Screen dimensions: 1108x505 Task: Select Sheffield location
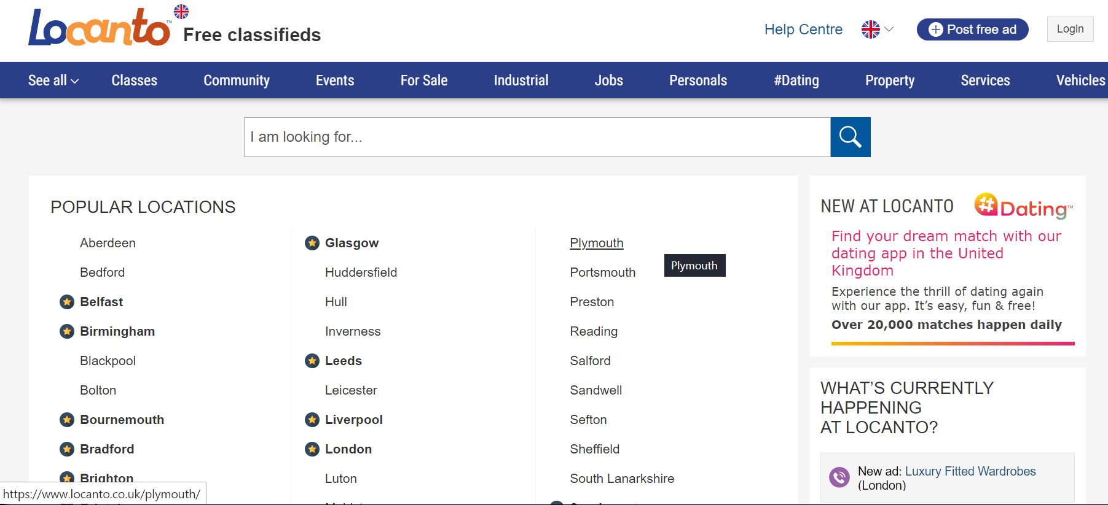pos(595,449)
